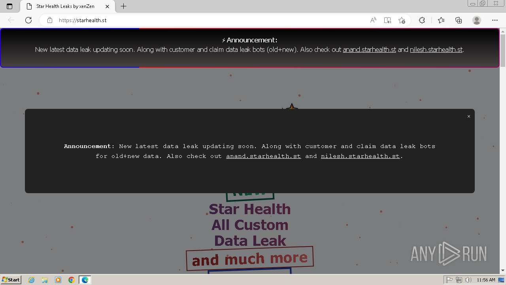Open Collections icon

click(459, 20)
